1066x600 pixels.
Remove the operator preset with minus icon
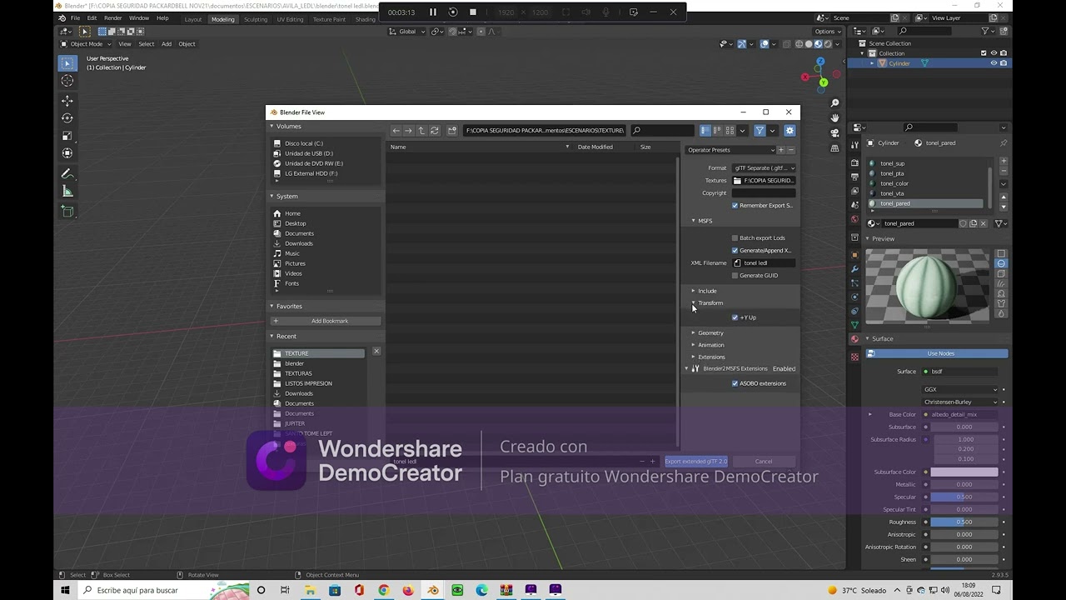tap(791, 150)
